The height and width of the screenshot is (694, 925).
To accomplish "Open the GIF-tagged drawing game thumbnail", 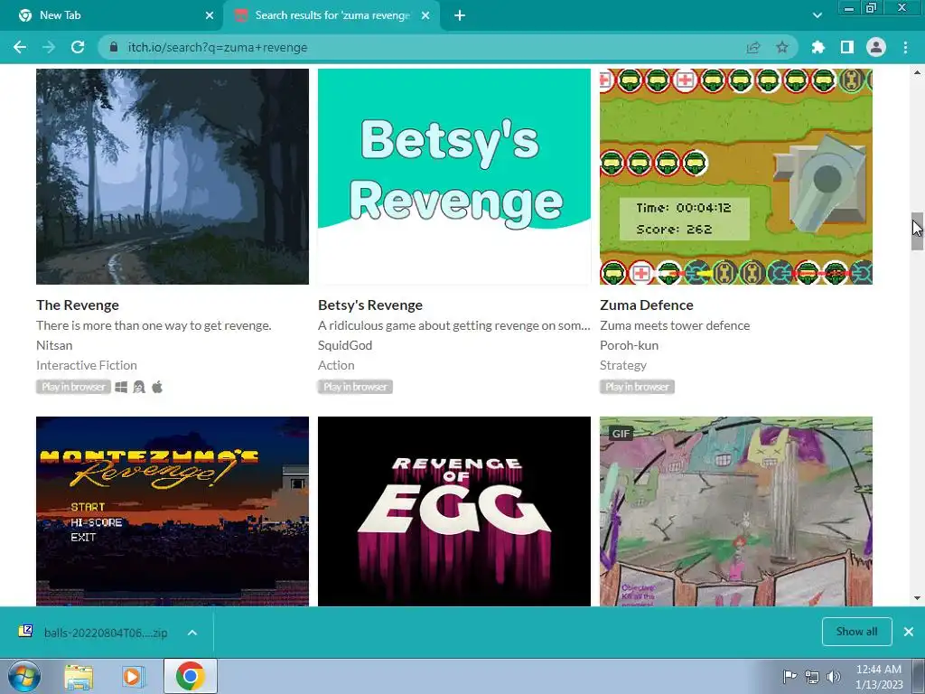I will 736,511.
